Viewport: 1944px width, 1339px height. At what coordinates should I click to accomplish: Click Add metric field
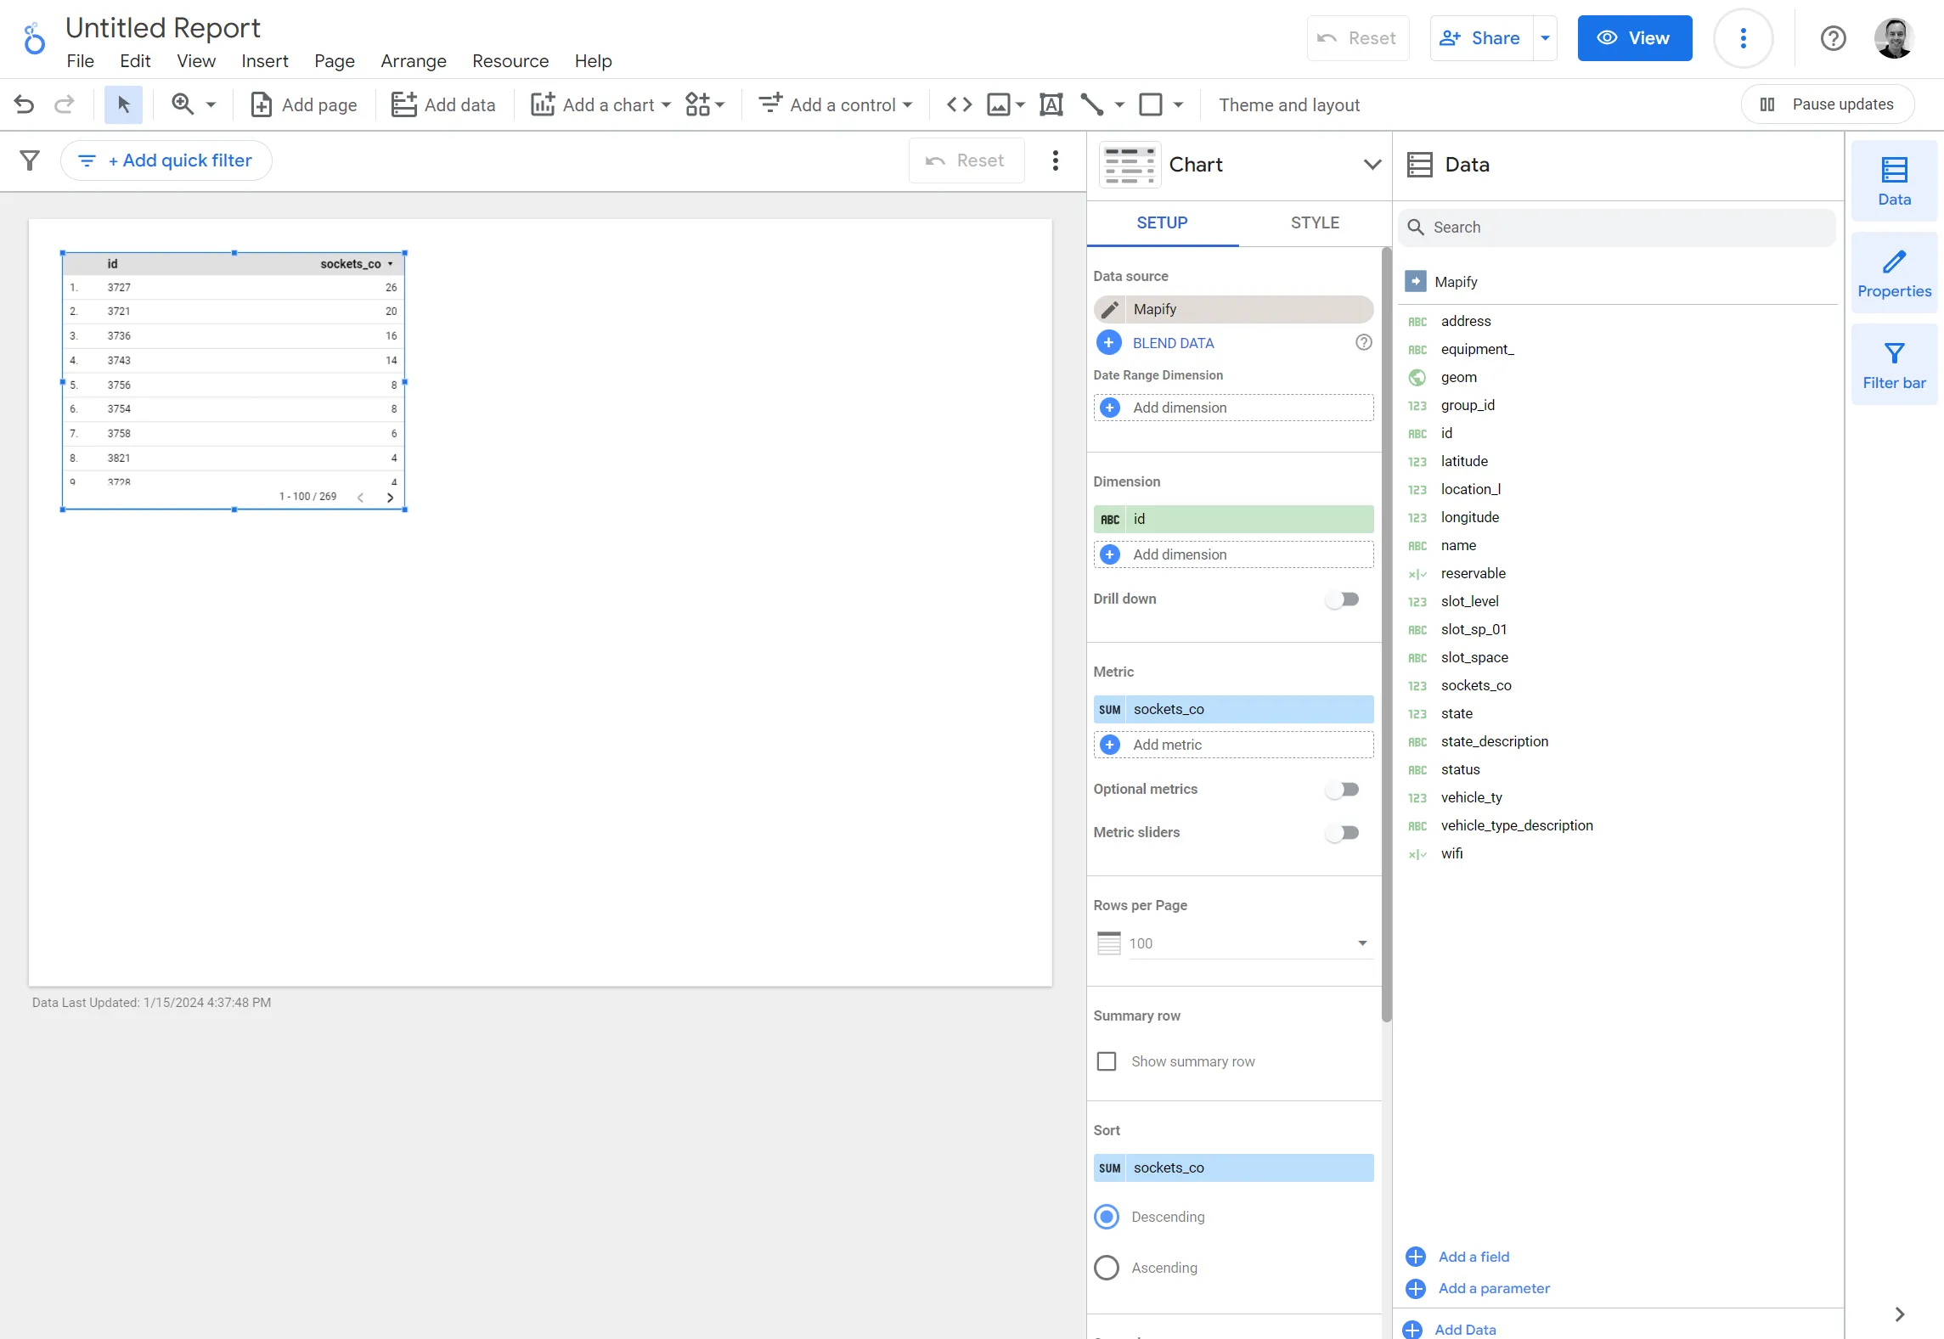tap(1234, 745)
